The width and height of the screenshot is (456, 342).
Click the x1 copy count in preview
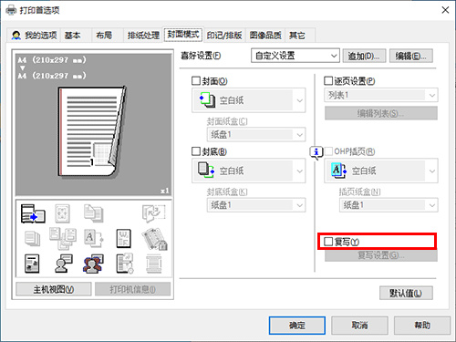pyautogui.click(x=164, y=191)
